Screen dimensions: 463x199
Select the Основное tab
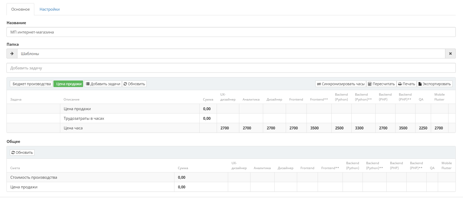(x=21, y=9)
